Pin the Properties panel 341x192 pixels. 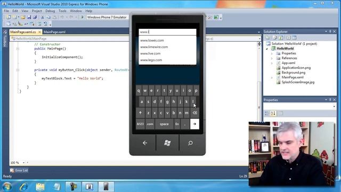point(330,100)
